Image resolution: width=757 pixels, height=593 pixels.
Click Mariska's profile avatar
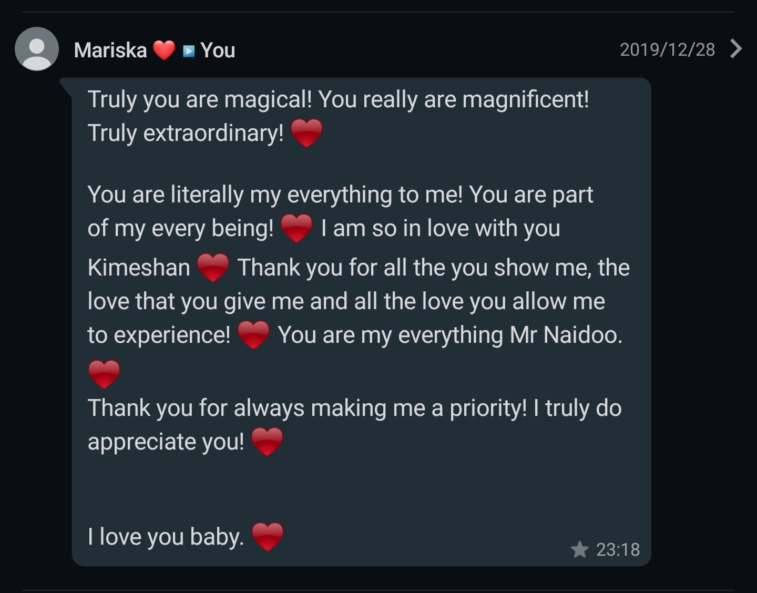[37, 49]
